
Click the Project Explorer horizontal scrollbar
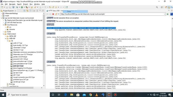tap(18, 88)
